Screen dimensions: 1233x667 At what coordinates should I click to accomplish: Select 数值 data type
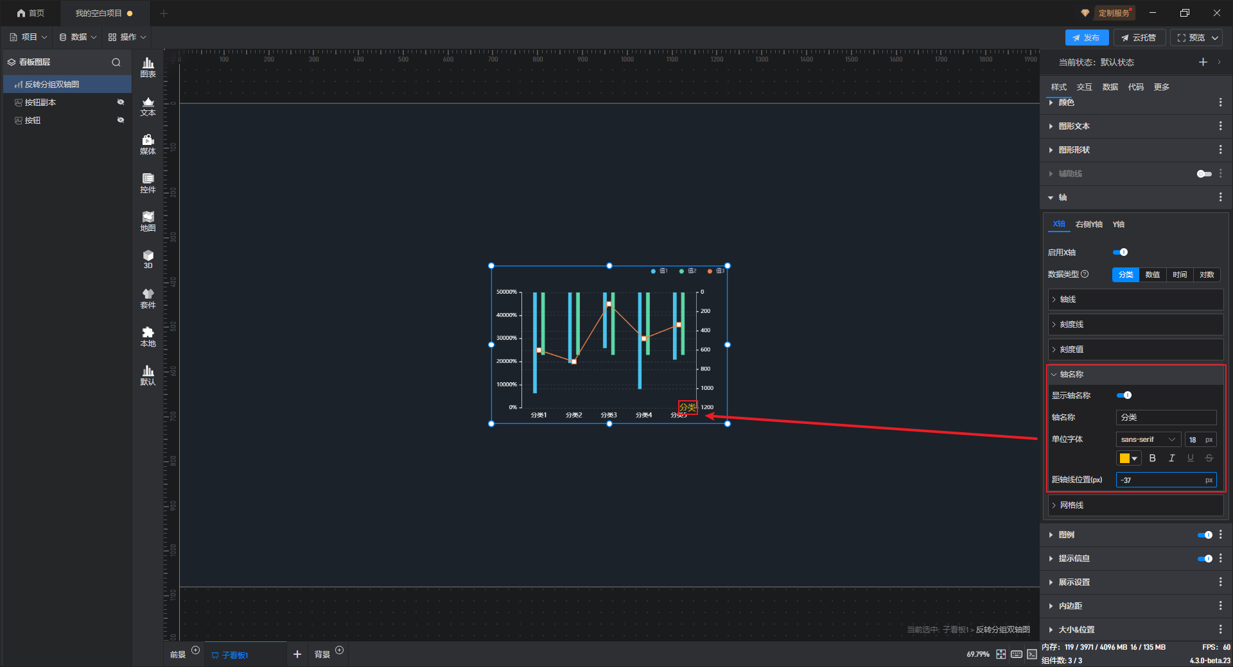coord(1153,274)
